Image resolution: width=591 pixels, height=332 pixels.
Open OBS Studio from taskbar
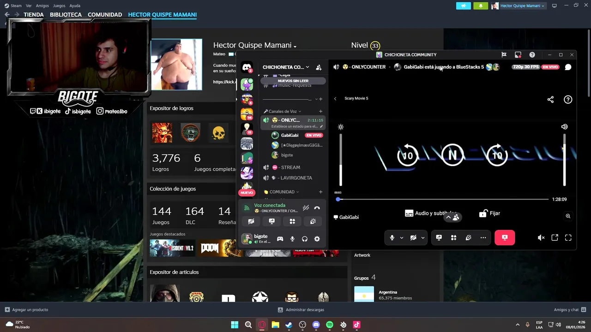[302, 325]
